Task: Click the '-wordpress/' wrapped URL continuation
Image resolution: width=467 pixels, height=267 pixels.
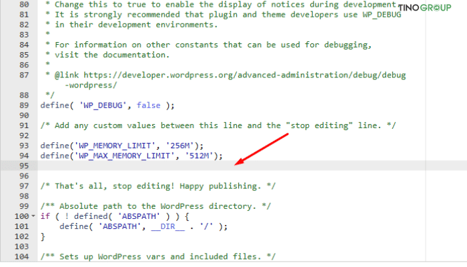Action: [91, 85]
